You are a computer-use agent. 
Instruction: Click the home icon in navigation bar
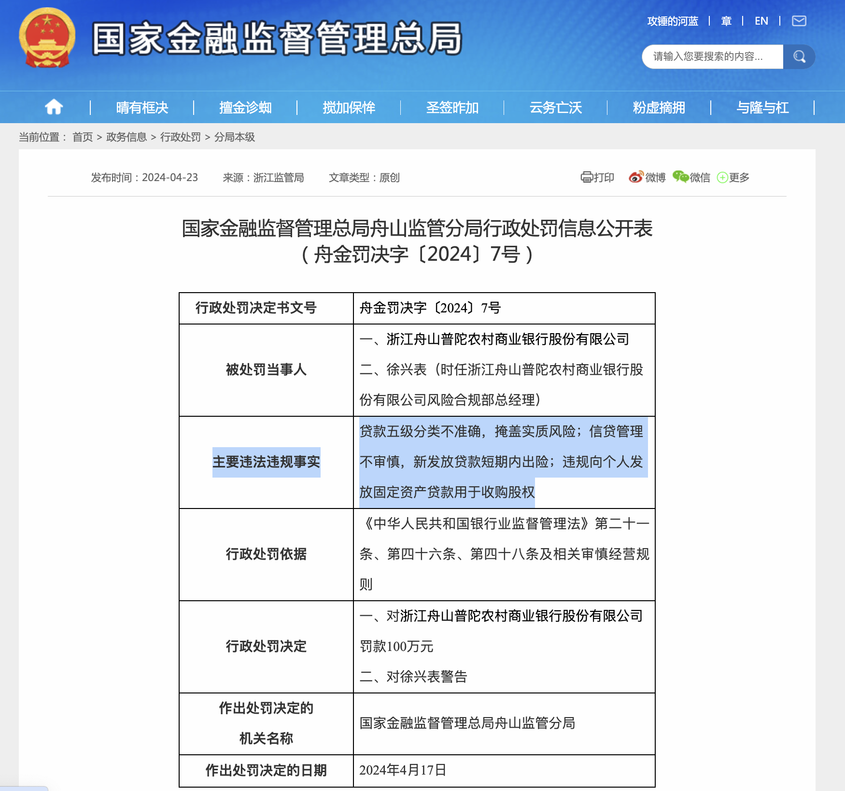pyautogui.click(x=54, y=107)
